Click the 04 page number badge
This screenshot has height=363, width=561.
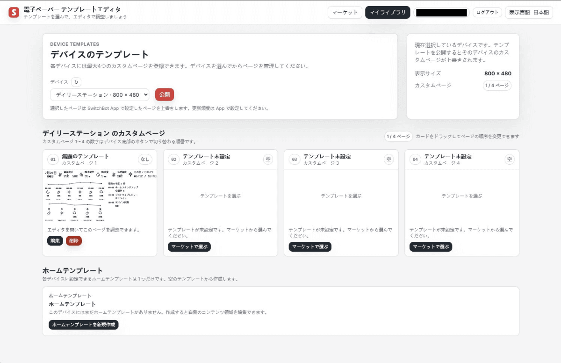coord(415,160)
